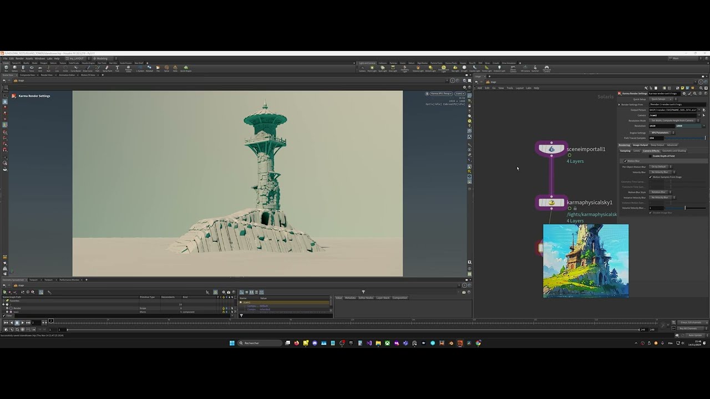
Task: Open the Motion Blur Style dropdown
Action: point(661,192)
